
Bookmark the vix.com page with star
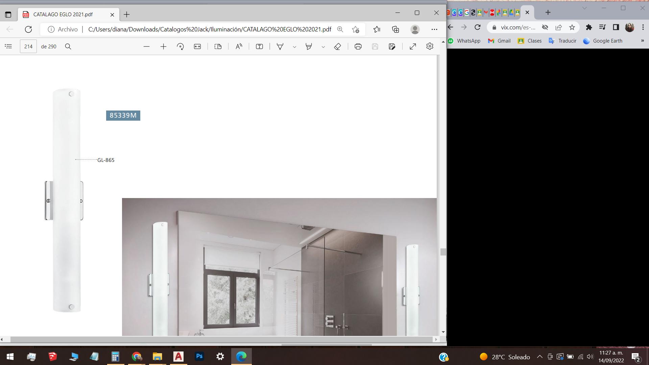point(572,27)
